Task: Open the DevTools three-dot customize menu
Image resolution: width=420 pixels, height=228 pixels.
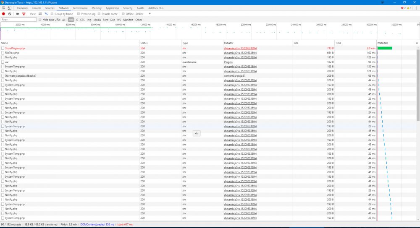Action: pyautogui.click(x=417, y=8)
